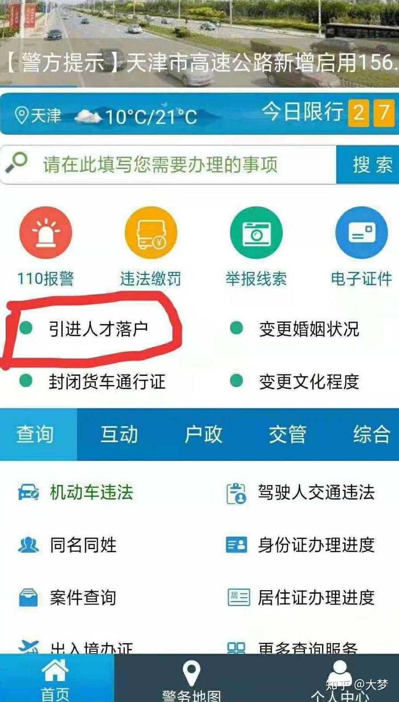Tap the magnifier icon in the search box
Image resolution: width=399 pixels, height=702 pixels.
click(x=16, y=163)
